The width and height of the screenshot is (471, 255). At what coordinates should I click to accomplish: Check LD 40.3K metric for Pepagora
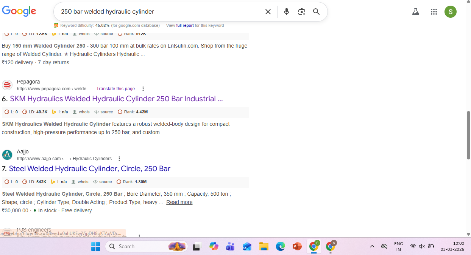35,112
